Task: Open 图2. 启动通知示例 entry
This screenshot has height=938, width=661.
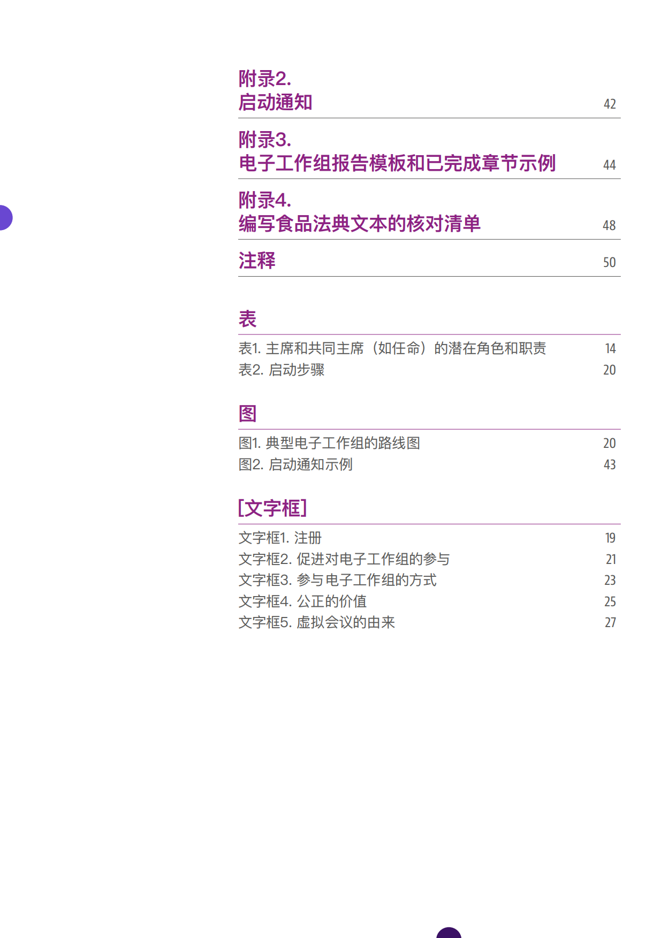Action: [x=295, y=464]
